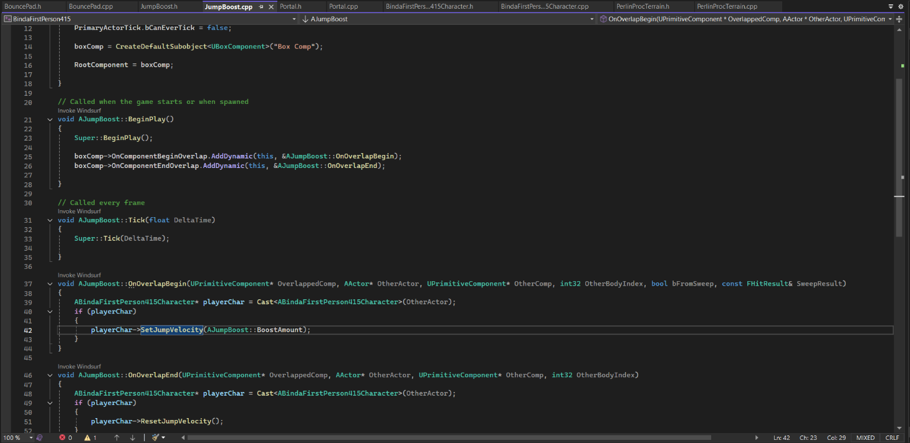Go to previous issue with up arrow

(x=117, y=437)
